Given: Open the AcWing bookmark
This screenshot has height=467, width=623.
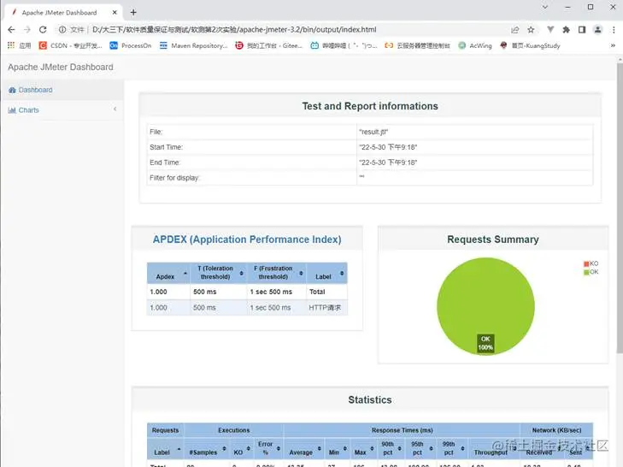Looking at the screenshot, I should click(x=475, y=45).
